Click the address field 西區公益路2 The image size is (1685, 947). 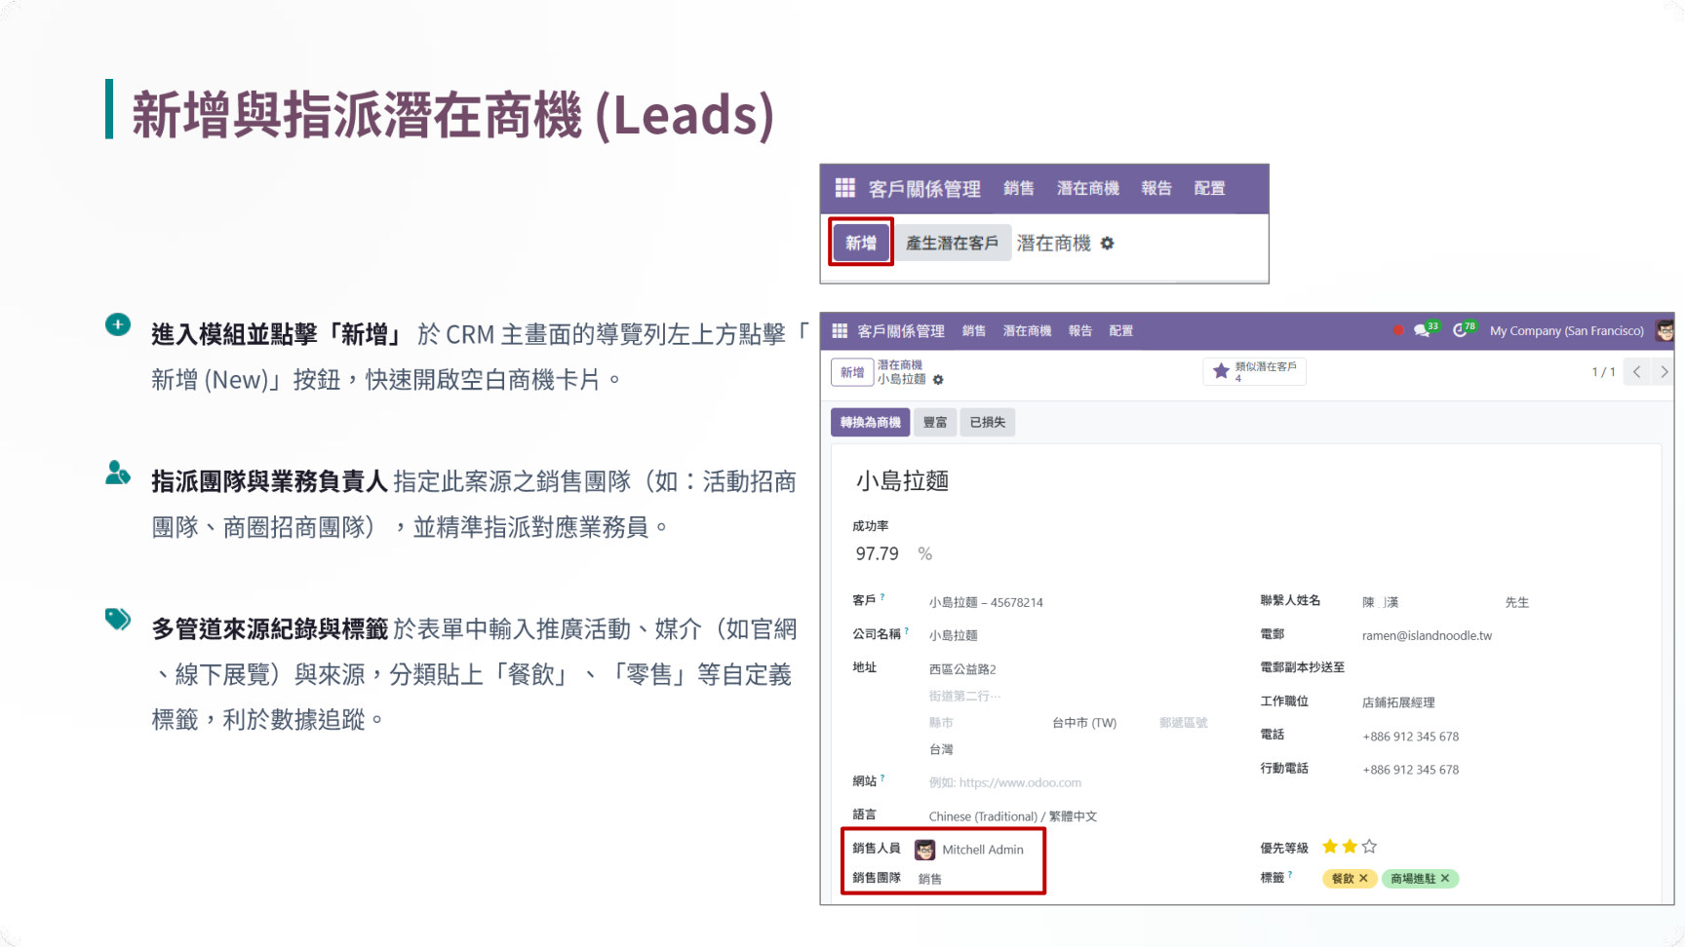[962, 669]
